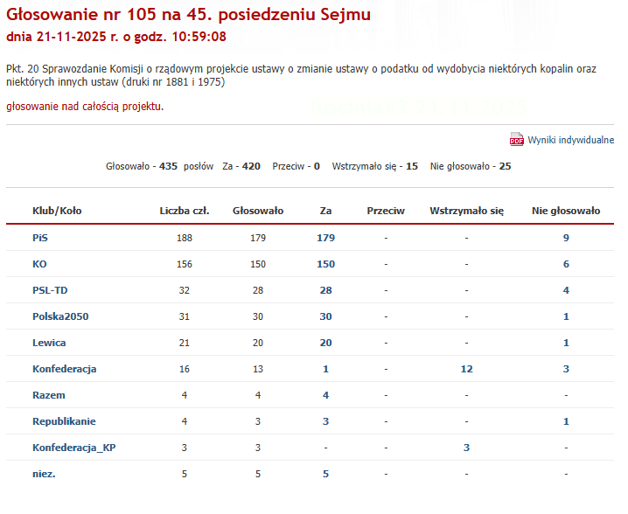
Task: Click PiS voted count 179 in Głosowało column
Action: pyautogui.click(x=258, y=238)
